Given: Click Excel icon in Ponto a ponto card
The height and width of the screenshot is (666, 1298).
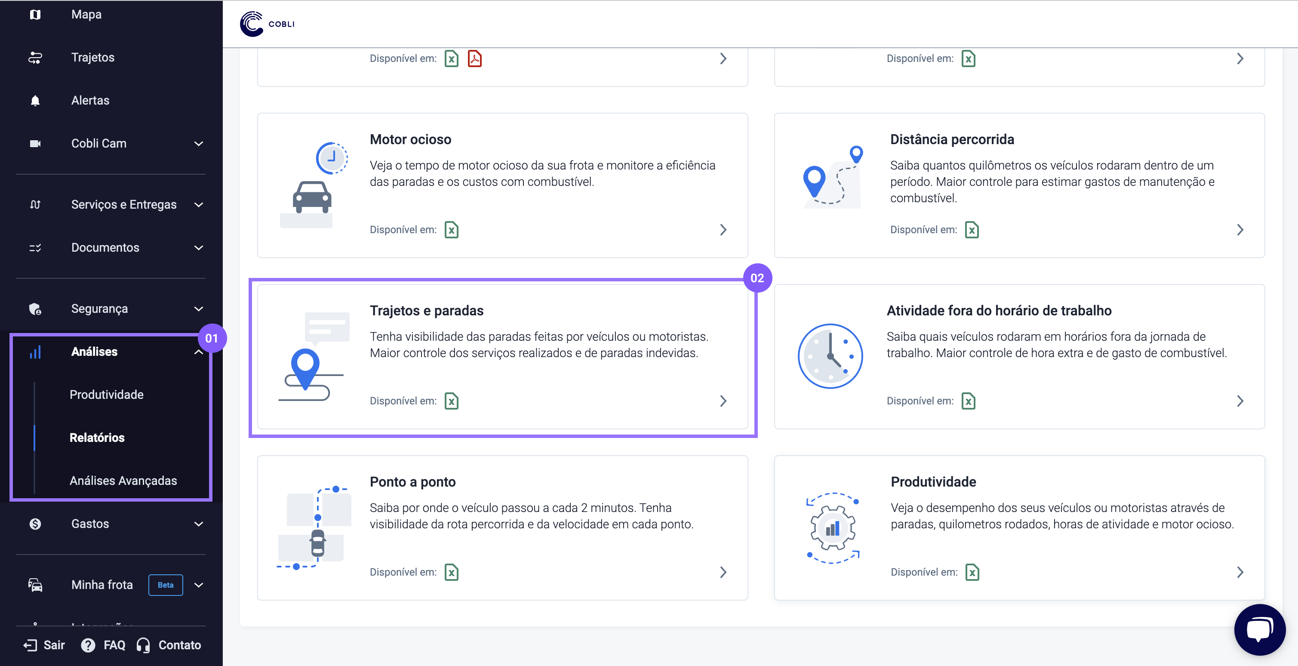Looking at the screenshot, I should pyautogui.click(x=451, y=572).
